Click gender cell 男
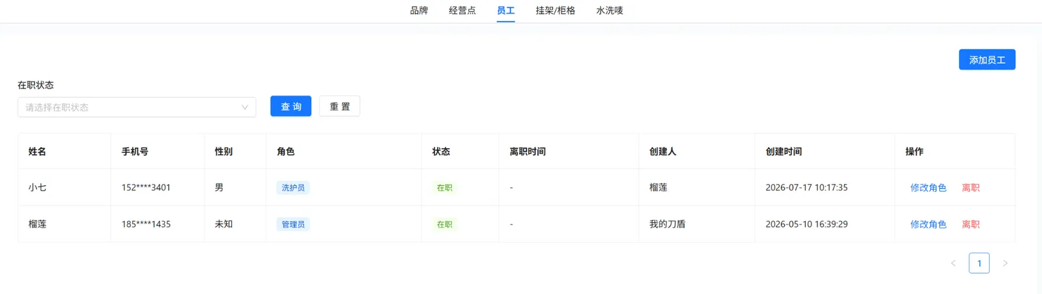This screenshot has width=1042, height=294. [x=219, y=187]
